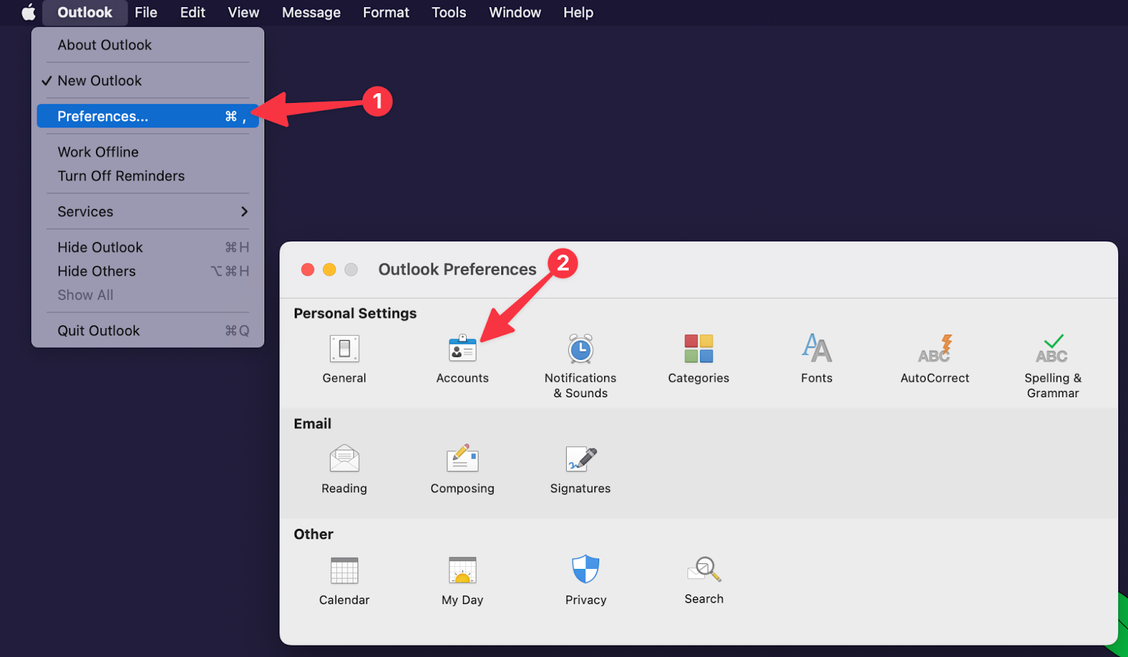This screenshot has height=657, width=1128.
Task: Open the My Day preferences icon
Action: (462, 570)
